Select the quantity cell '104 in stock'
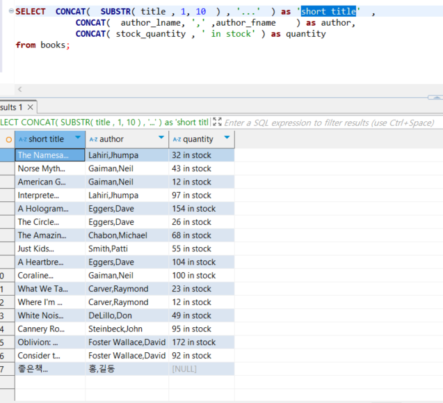 [202, 262]
